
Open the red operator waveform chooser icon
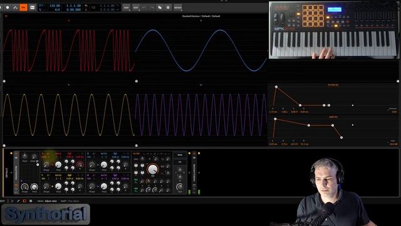tap(69, 154)
